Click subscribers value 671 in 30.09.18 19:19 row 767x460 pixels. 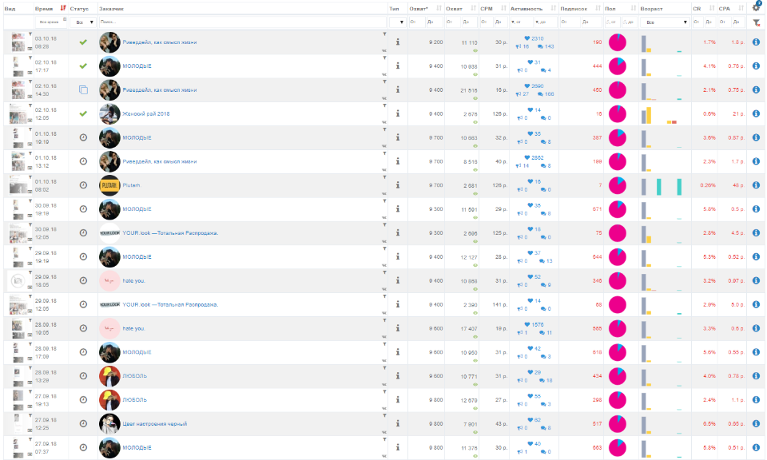[597, 209]
